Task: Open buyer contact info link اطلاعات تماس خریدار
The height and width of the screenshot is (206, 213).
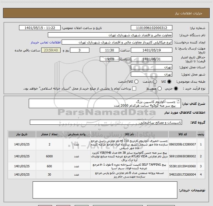Action: (46, 42)
